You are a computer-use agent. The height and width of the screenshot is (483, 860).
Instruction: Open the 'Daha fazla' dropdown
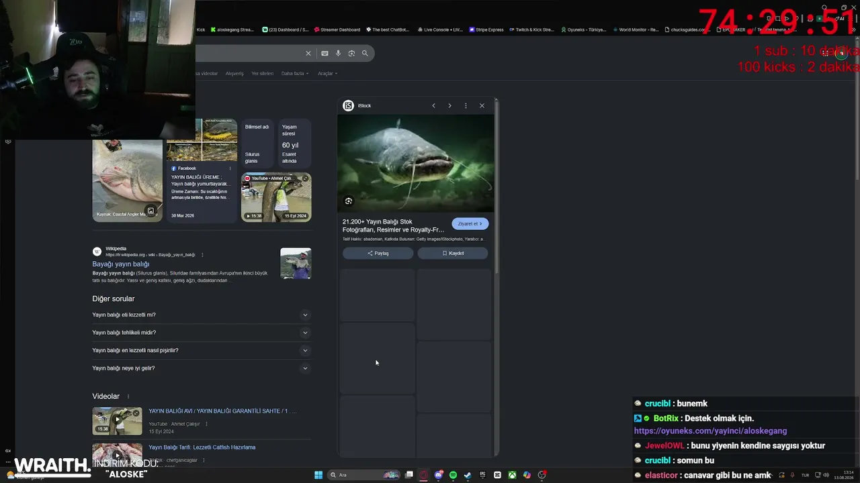(295, 73)
